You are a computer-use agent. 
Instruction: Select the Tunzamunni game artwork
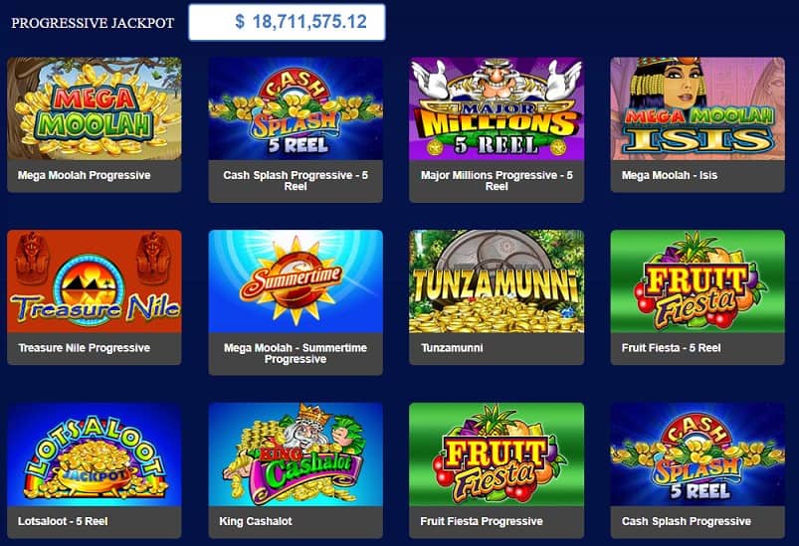(497, 281)
